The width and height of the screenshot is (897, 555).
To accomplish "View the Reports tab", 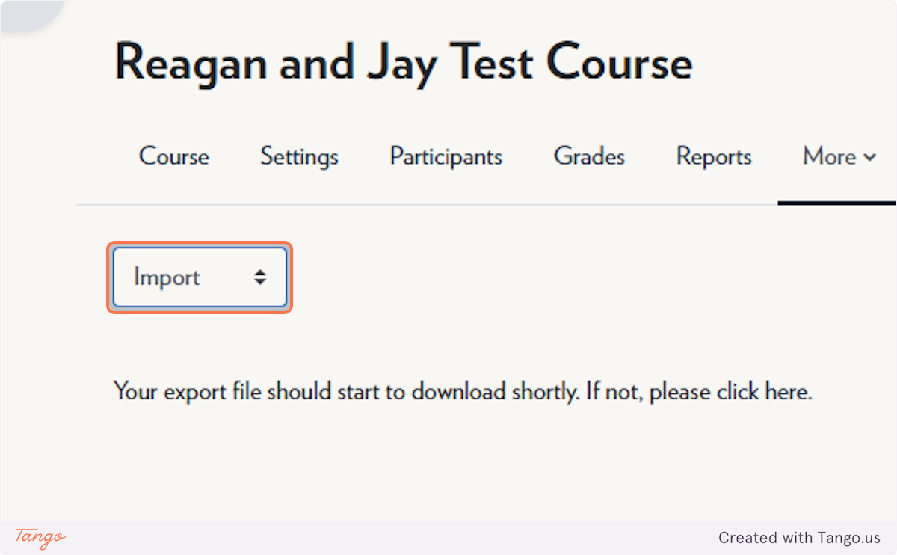I will pyautogui.click(x=714, y=157).
